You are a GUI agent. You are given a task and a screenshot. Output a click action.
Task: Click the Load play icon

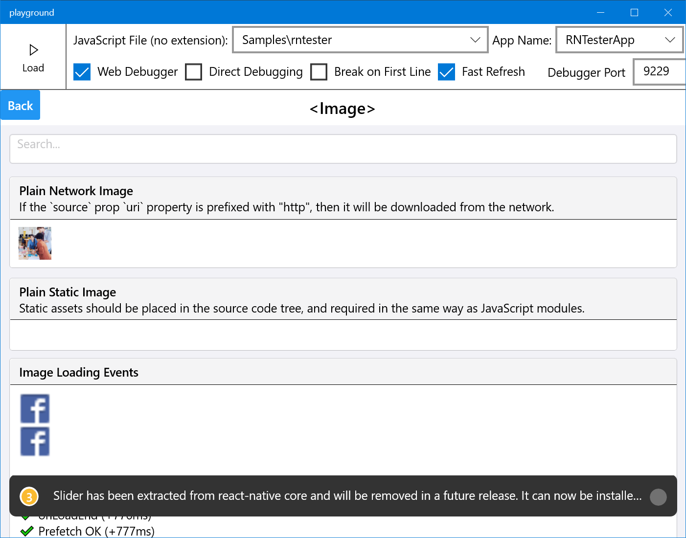33,50
